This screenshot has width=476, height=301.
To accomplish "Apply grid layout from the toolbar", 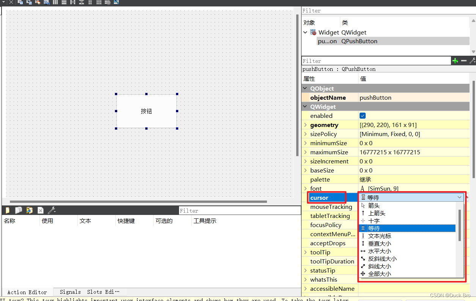I will [98, 3].
